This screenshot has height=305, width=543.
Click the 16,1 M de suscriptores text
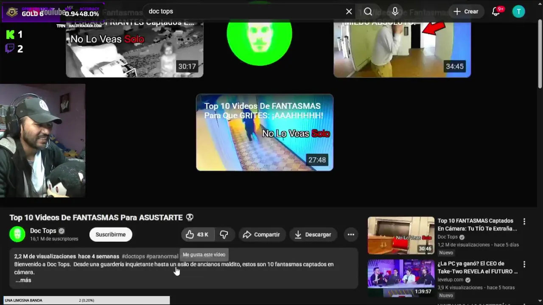[54, 239]
